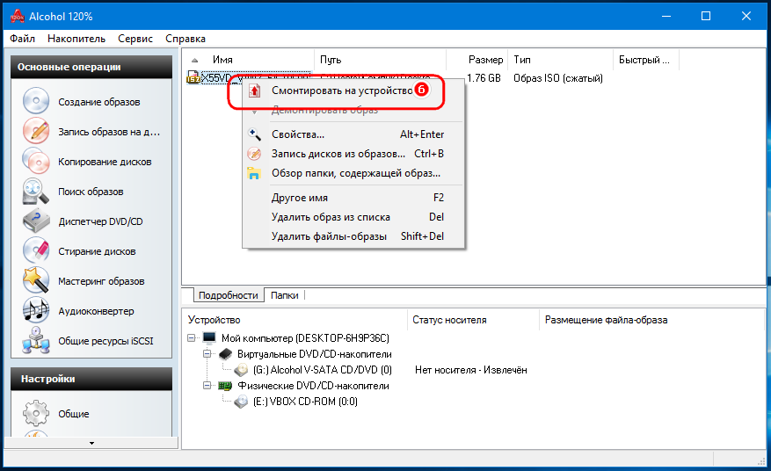Click the folder icon next to Обзор папки
Image resolution: width=771 pixels, height=471 pixels.
254,173
